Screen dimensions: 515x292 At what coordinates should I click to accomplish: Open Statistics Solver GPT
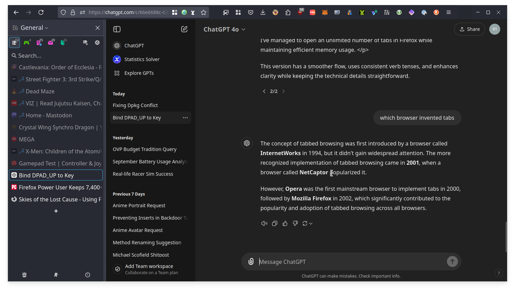pyautogui.click(x=150, y=59)
